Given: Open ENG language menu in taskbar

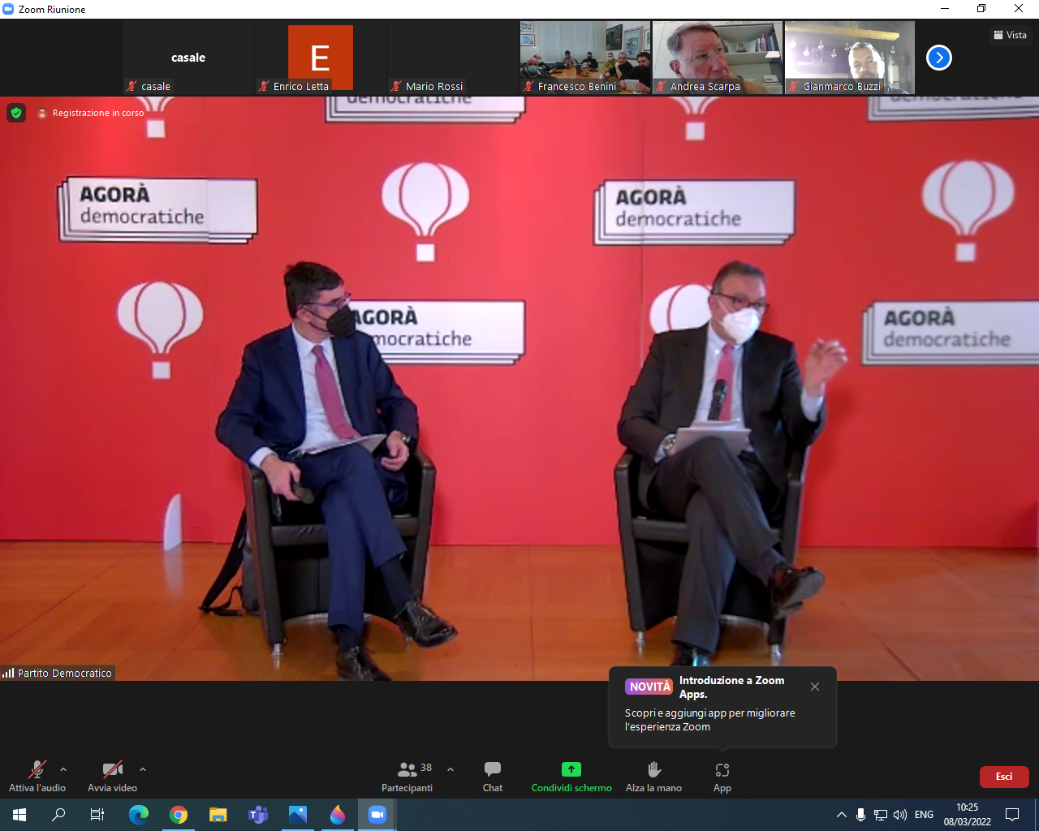Looking at the screenshot, I should point(924,815).
